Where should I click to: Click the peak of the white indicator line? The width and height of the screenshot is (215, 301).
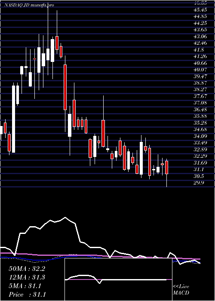(x=65, y=217)
